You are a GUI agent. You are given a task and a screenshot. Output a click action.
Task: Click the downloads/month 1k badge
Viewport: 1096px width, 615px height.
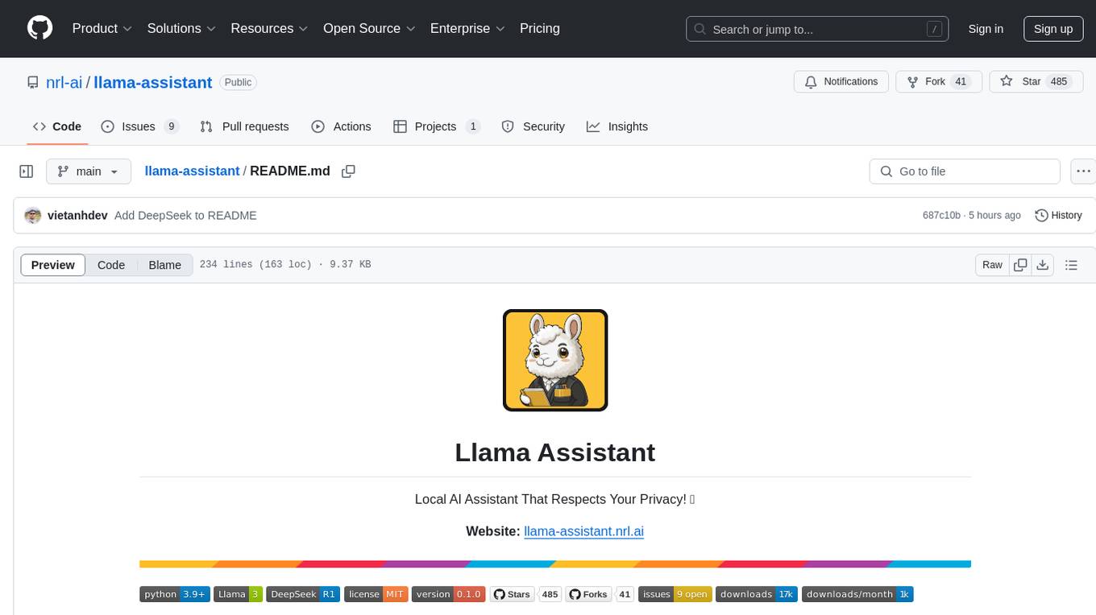point(857,594)
